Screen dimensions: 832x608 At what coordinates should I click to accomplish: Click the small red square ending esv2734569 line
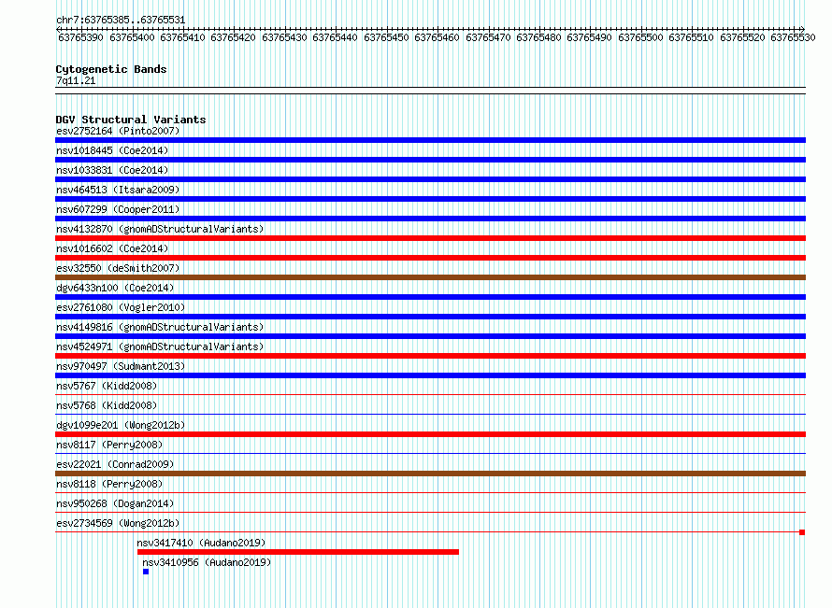click(x=802, y=532)
